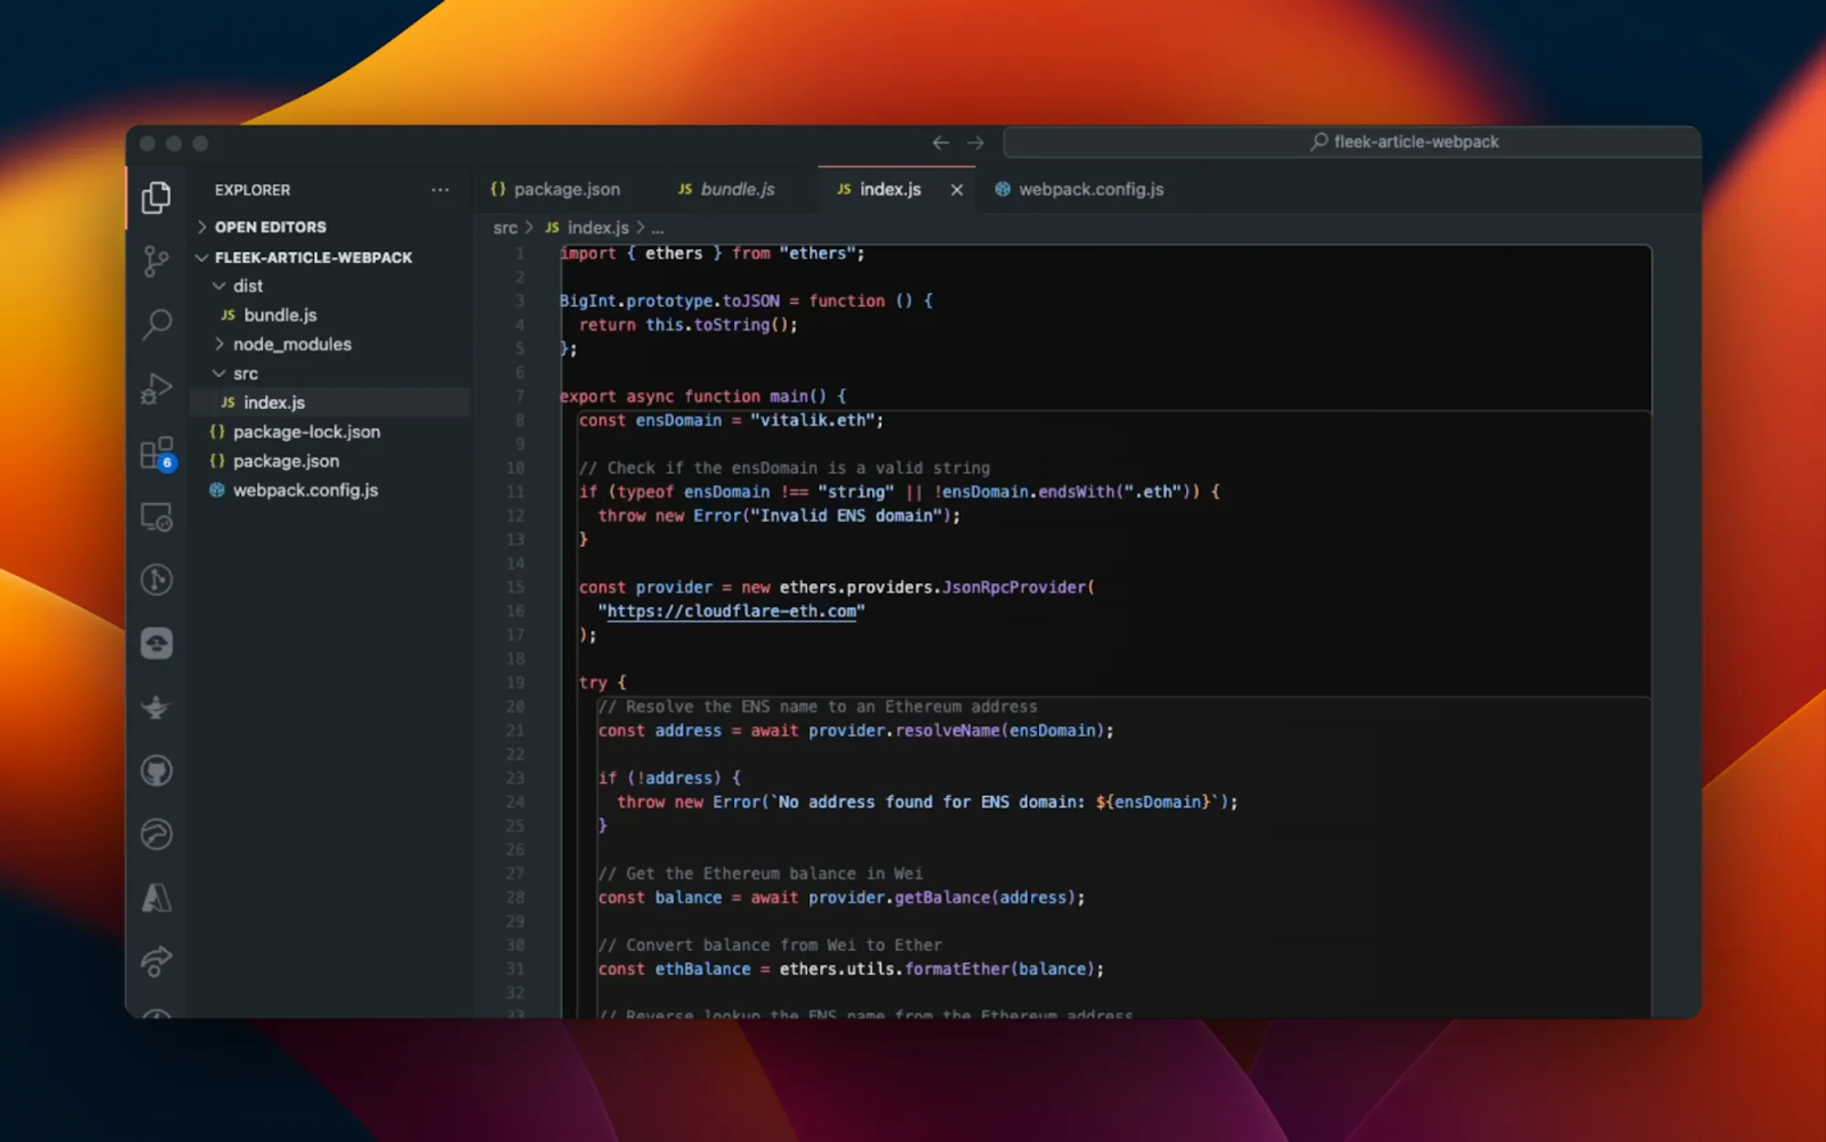1826x1142 pixels.
Task: Open the Azure icon in activity bar
Action: tap(156, 898)
